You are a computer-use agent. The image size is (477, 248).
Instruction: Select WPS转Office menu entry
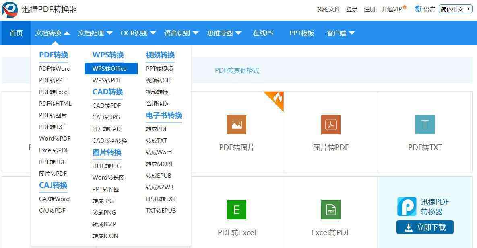click(111, 69)
